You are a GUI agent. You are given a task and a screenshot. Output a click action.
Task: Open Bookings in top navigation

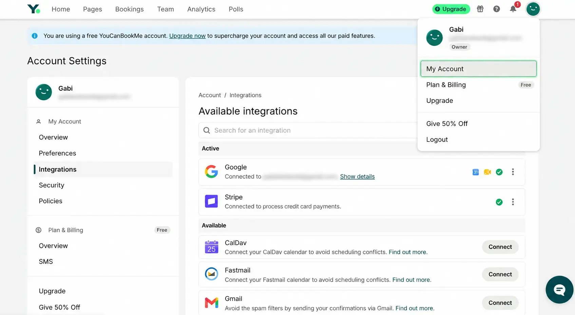130,9
